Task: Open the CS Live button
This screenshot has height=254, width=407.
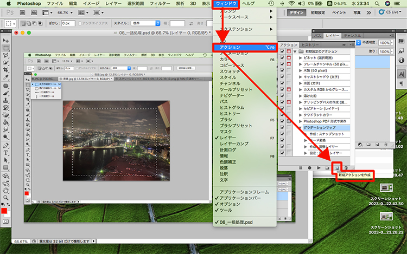Action: click(x=390, y=12)
